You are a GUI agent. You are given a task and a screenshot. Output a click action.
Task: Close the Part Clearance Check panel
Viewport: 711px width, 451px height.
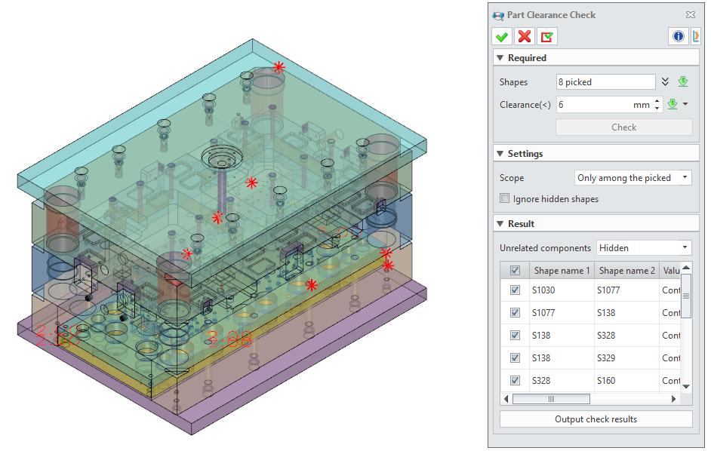tap(690, 14)
